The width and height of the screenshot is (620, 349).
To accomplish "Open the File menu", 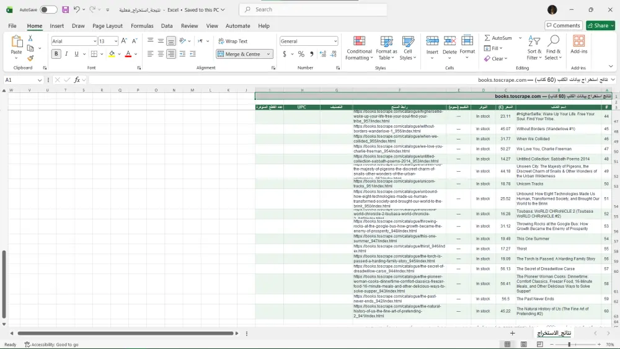I will pyautogui.click(x=12, y=25).
